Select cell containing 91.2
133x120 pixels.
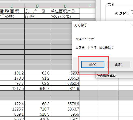[x=37, y=78]
